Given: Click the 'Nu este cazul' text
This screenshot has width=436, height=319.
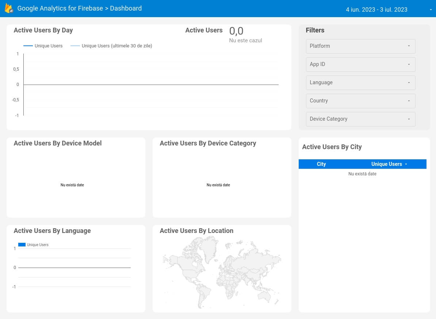Looking at the screenshot, I should (x=245, y=40).
